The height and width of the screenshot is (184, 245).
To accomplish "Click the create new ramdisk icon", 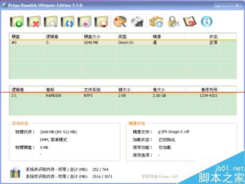I will click(17, 22).
